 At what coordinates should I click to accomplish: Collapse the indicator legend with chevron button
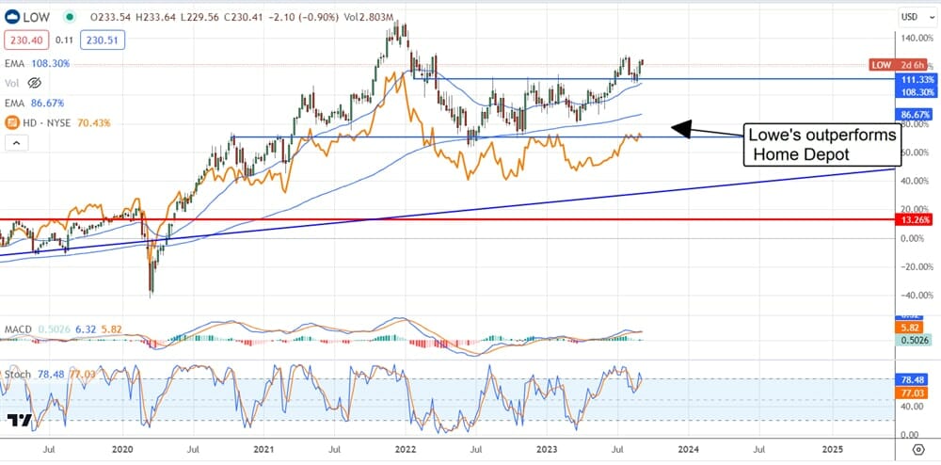pyautogui.click(x=15, y=142)
